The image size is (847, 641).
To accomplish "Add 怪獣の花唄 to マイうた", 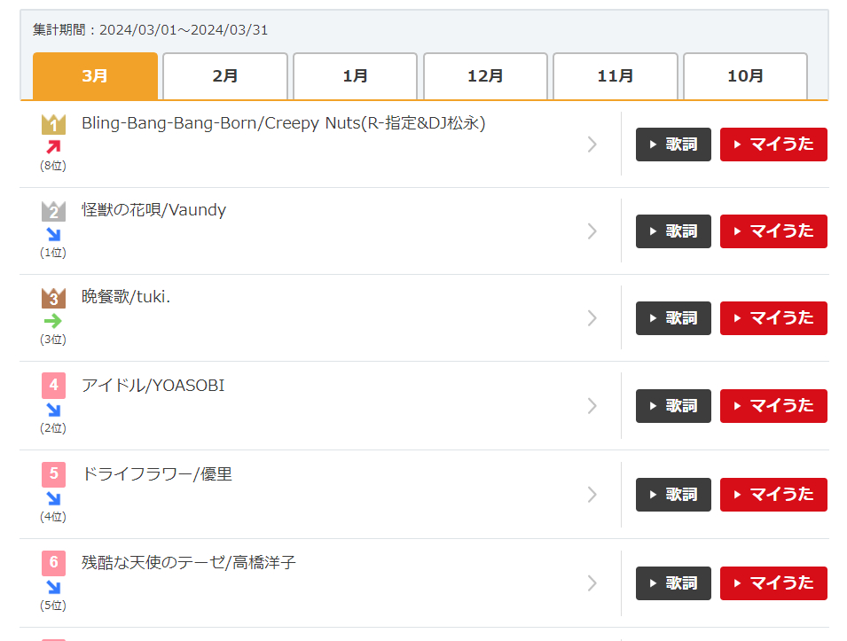I will [773, 231].
